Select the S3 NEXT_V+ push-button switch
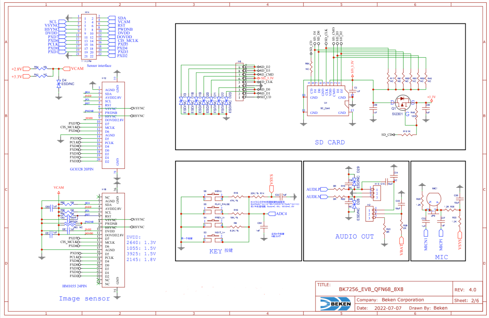489x318 pixels. 213,238
